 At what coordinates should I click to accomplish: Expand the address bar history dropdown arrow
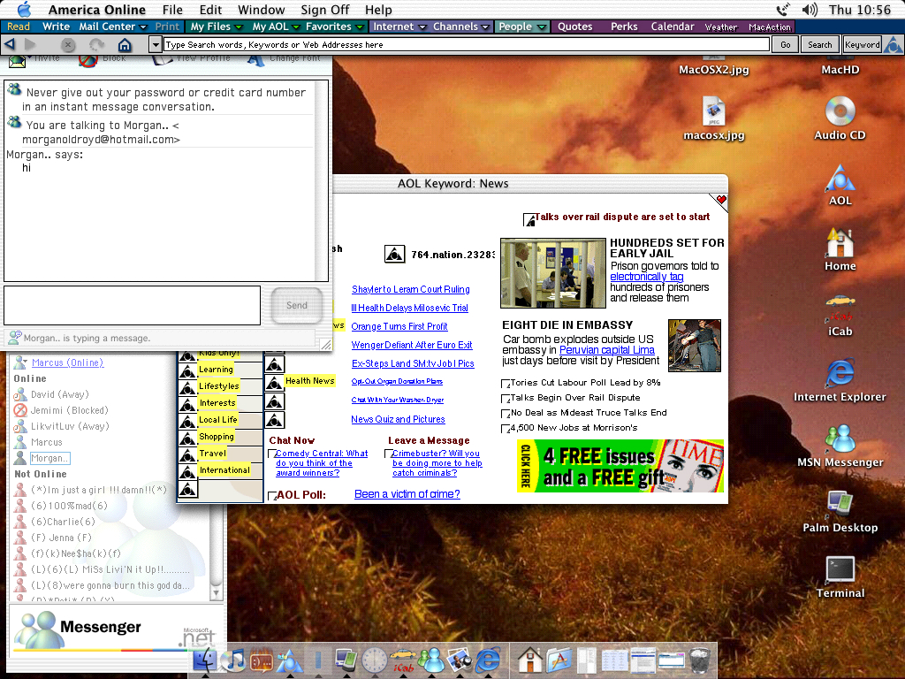tap(156, 44)
